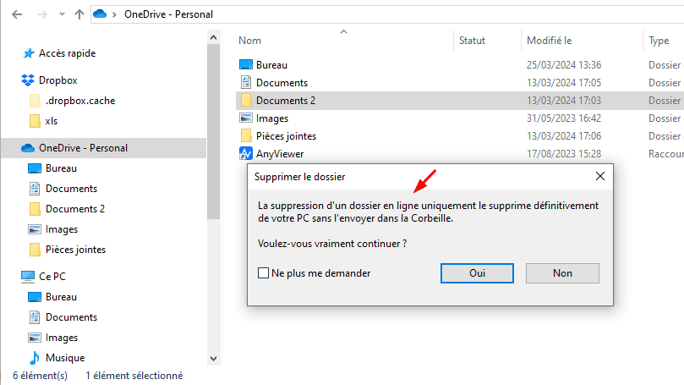The height and width of the screenshot is (385, 684).
Task: Click the Back navigation arrow
Action: 16,14
